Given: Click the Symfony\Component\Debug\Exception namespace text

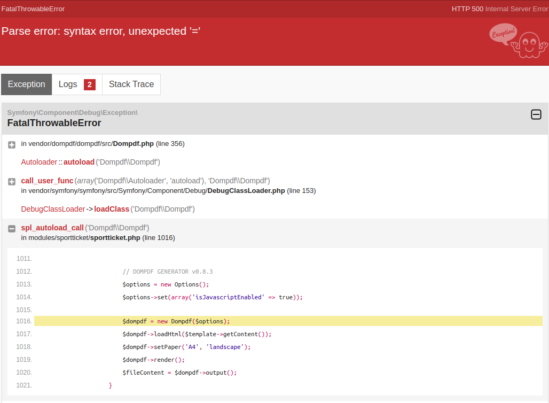Looking at the screenshot, I should (73, 112).
